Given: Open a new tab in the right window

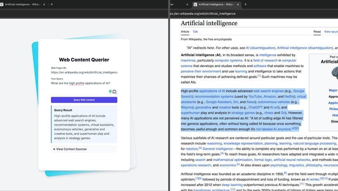Looking at the screenshot, I should (x=245, y=4).
